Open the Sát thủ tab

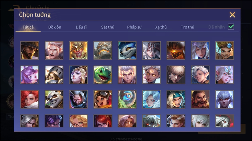pos(108,27)
